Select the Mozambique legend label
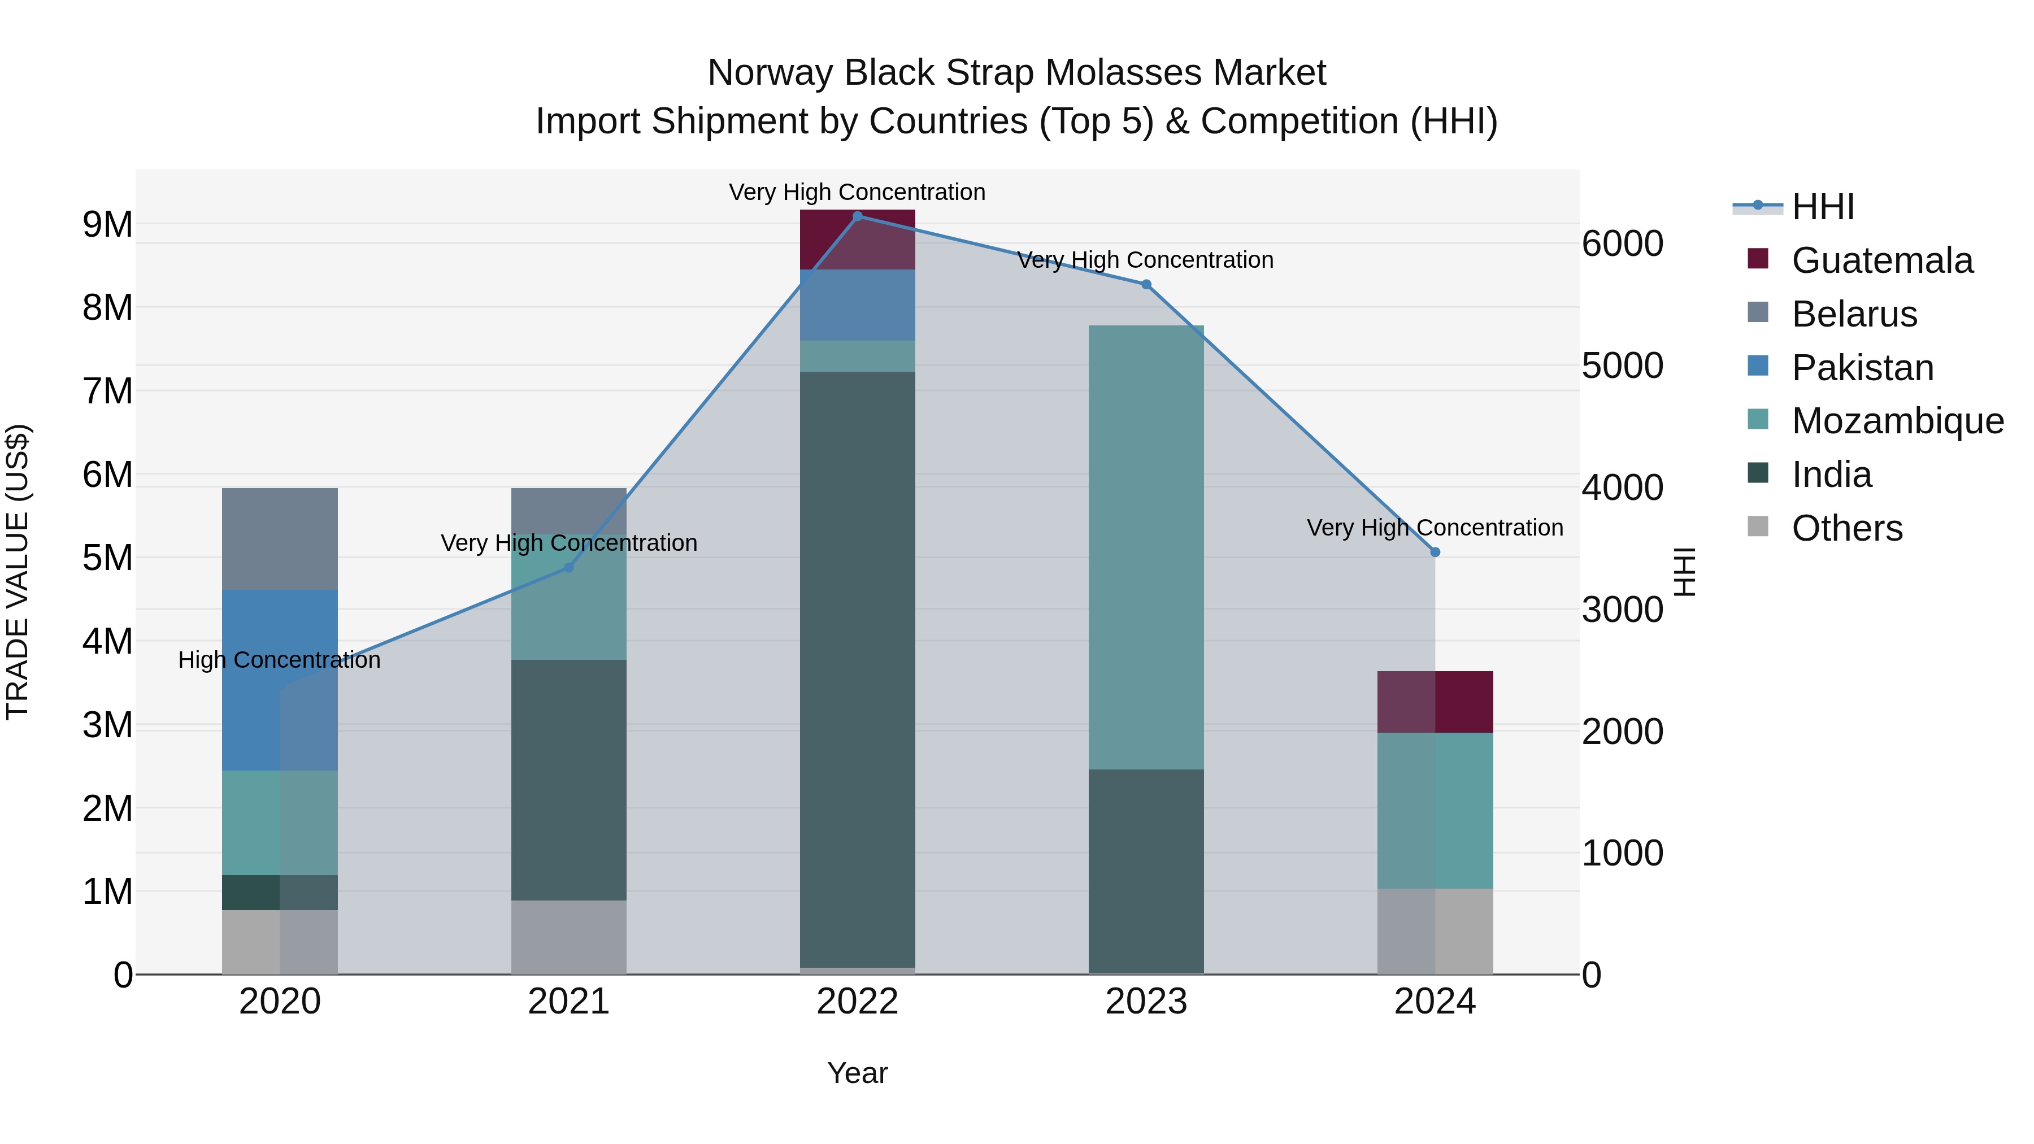The image size is (2034, 1144). 1897,421
